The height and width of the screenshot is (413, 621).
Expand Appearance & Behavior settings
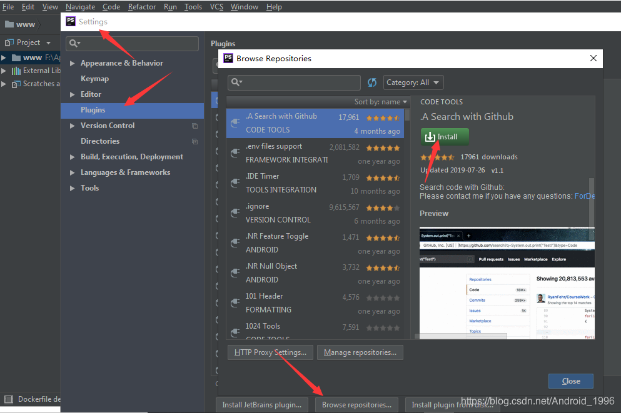[x=72, y=63]
